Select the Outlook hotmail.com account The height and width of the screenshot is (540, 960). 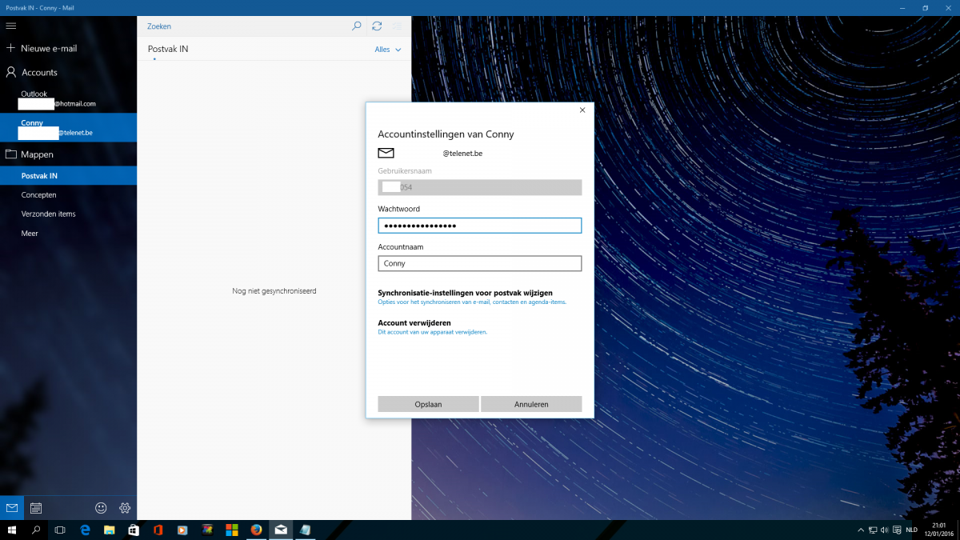click(68, 99)
